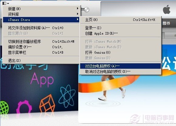Select 退出 (X) to quit iTunes

pos(41,61)
